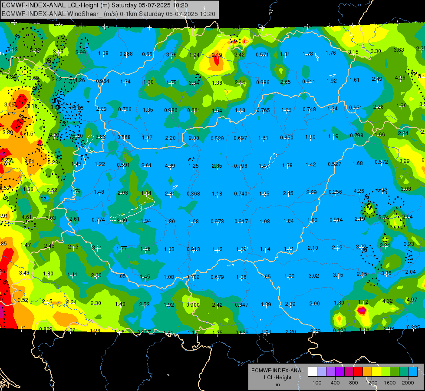Click the wind shear value 0.986
This screenshot has width=425, height=391.
[x=171, y=110]
